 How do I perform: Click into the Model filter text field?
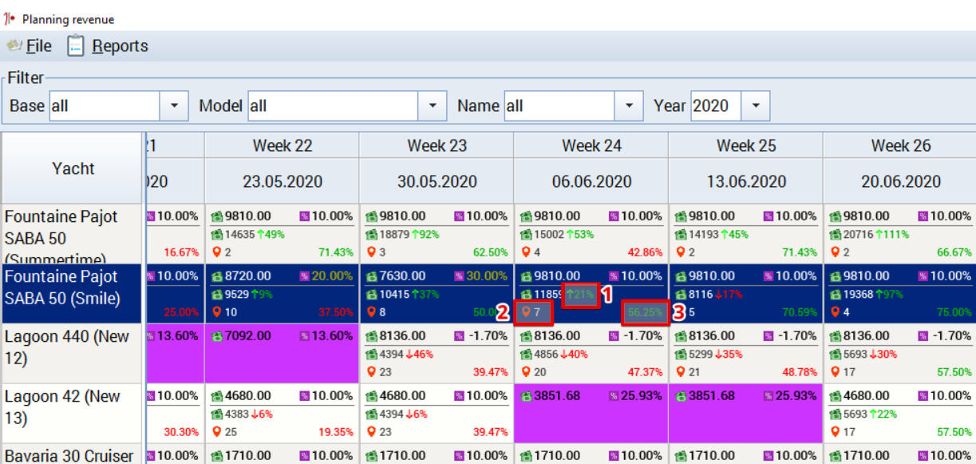coord(333,105)
